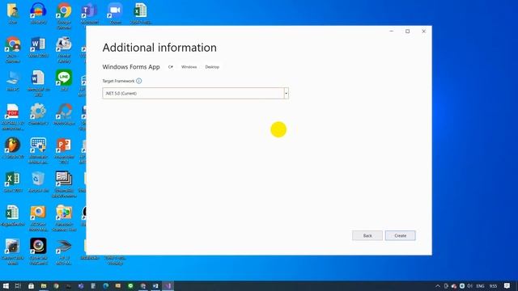Select the Zoom desktop shortcut

coord(115,13)
